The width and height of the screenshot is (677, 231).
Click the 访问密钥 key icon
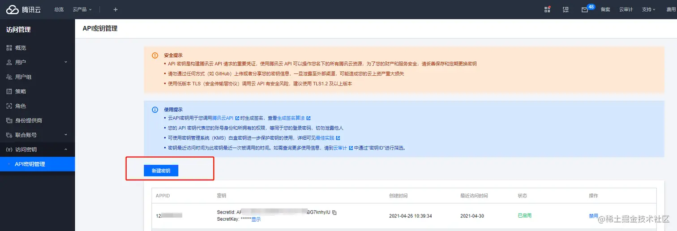pyautogui.click(x=9, y=150)
